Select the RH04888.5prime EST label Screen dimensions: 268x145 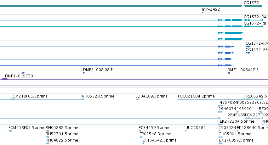[62, 128]
